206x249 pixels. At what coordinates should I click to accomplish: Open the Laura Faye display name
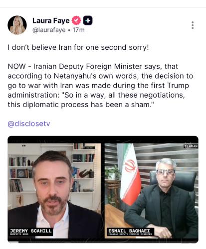(x=51, y=20)
